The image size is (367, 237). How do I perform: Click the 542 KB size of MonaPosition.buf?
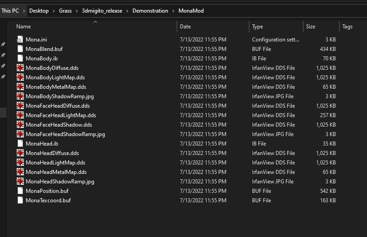click(328, 191)
